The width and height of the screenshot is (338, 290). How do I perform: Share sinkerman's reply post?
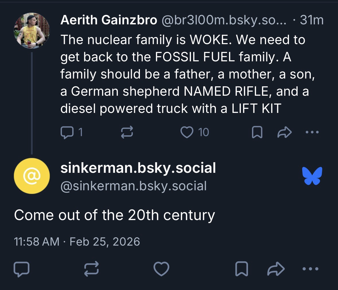pyautogui.click(x=276, y=269)
